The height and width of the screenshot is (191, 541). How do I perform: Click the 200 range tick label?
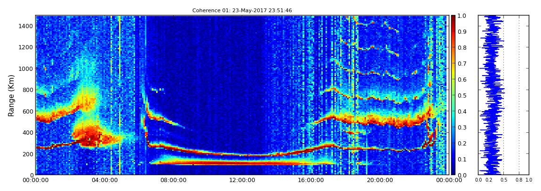[27, 154]
